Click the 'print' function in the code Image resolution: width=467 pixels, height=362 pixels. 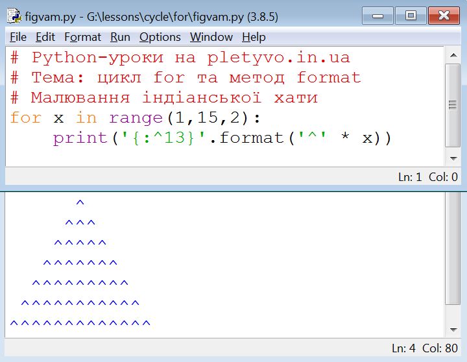click(x=80, y=139)
